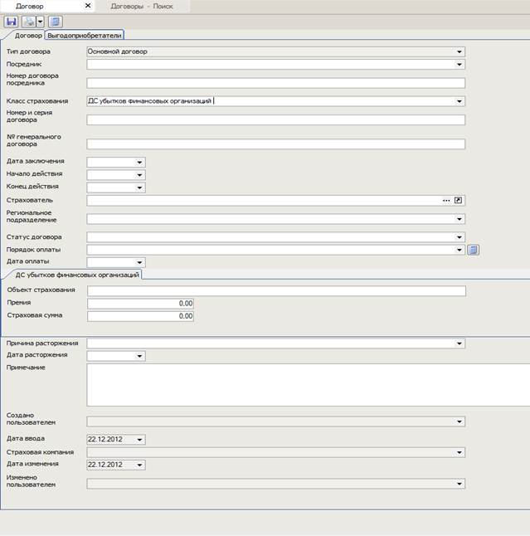Open the Причина расторжения dropdown

(459, 343)
